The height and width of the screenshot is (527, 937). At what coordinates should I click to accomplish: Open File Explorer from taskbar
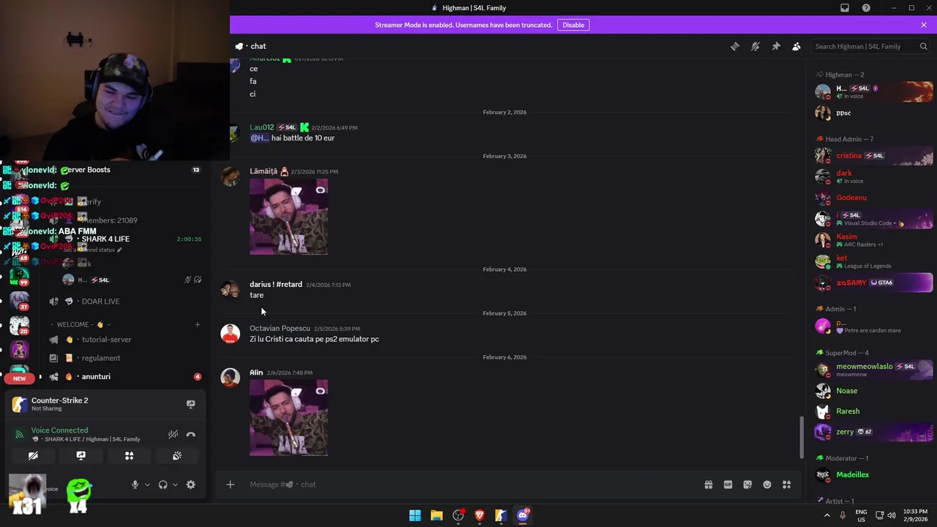pos(436,515)
